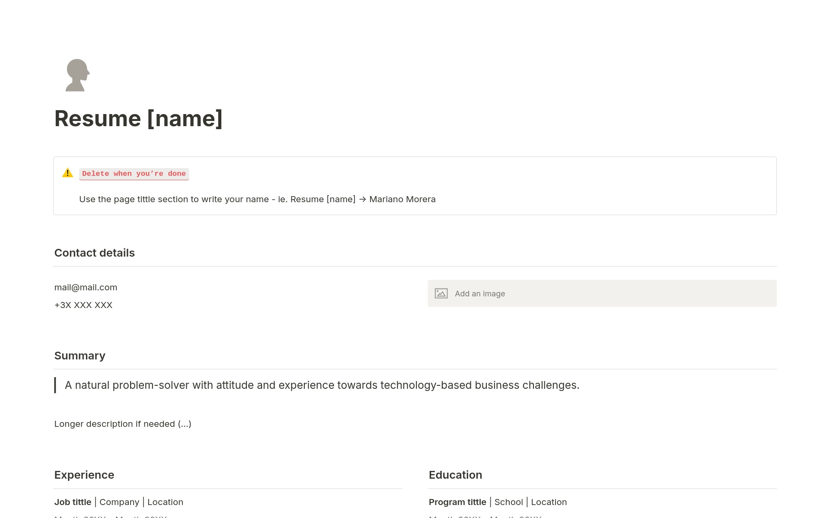The image size is (830, 518).
Task: Click the bold "Program tittle" text
Action: coord(457,502)
